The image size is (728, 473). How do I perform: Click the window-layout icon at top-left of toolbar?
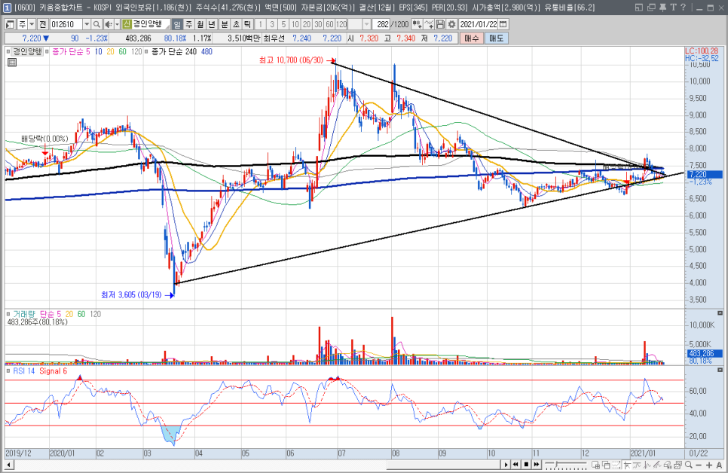click(9, 24)
